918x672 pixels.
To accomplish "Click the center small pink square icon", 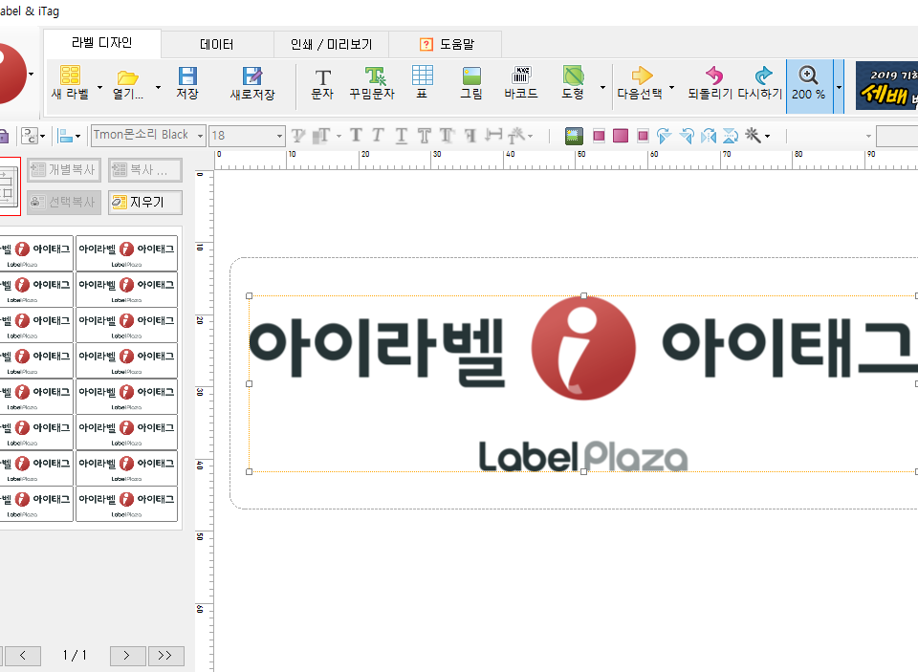I will [643, 136].
